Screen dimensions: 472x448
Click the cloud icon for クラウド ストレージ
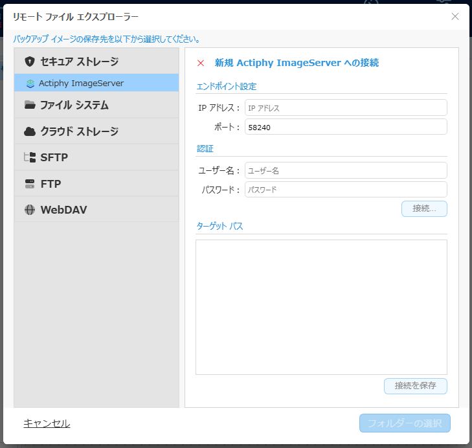click(30, 131)
